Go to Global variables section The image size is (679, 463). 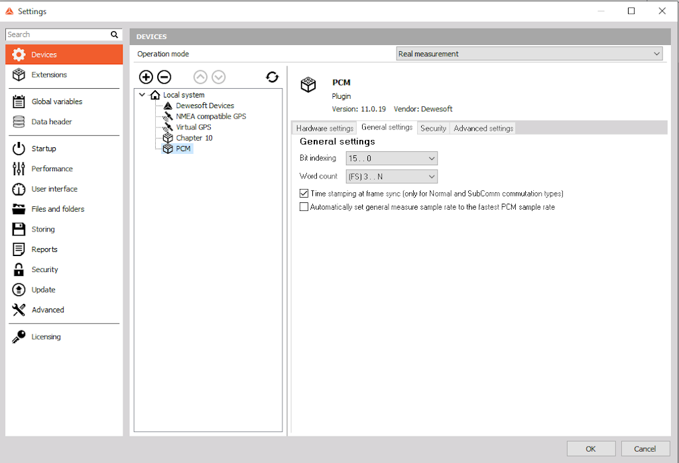click(x=64, y=101)
